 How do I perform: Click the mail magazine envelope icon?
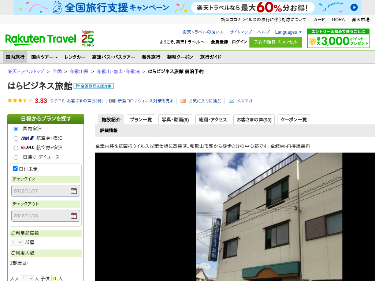(x=231, y=101)
